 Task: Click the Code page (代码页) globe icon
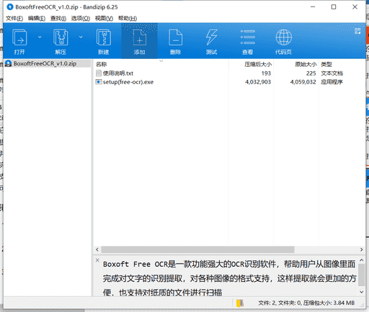(x=283, y=37)
